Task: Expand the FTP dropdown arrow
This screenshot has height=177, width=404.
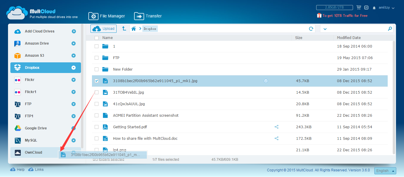Action: [74, 104]
